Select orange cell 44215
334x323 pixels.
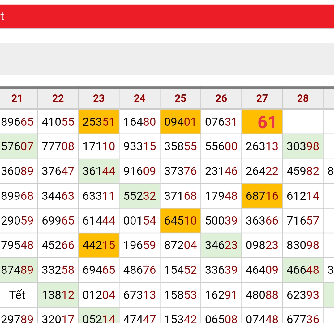pos(99,245)
